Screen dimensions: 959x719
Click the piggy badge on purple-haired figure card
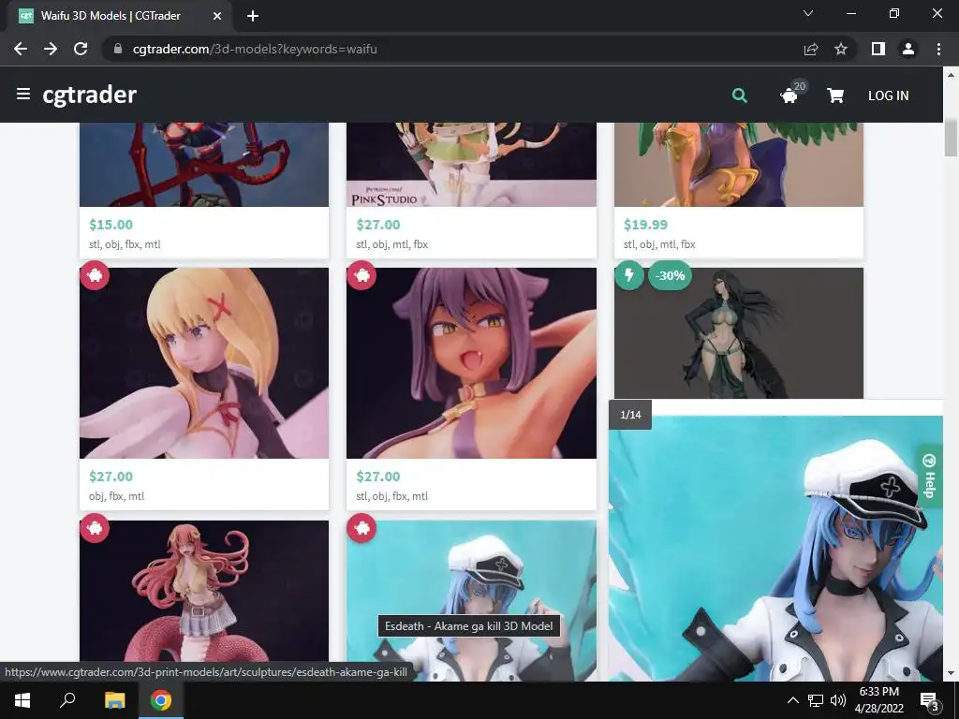tap(361, 275)
